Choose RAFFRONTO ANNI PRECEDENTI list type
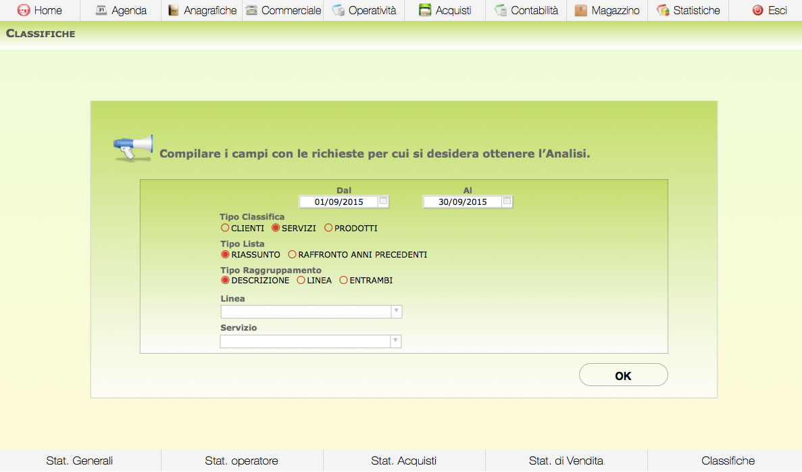The image size is (802, 472). [293, 255]
